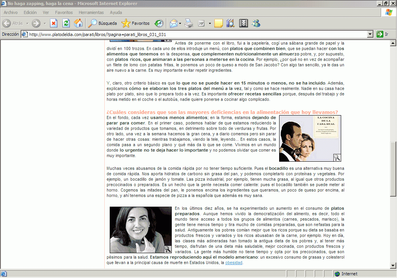
Task: Click the Dirección label
Action: pyautogui.click(x=10, y=34)
